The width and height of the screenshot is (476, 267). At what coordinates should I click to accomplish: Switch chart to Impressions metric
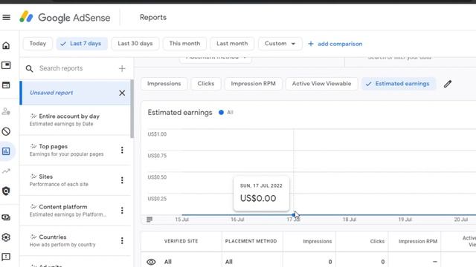164,84
